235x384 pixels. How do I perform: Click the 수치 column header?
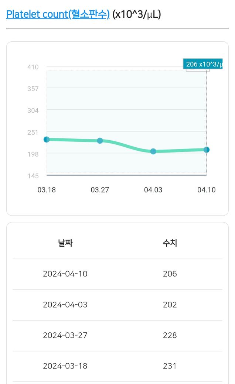point(170,243)
